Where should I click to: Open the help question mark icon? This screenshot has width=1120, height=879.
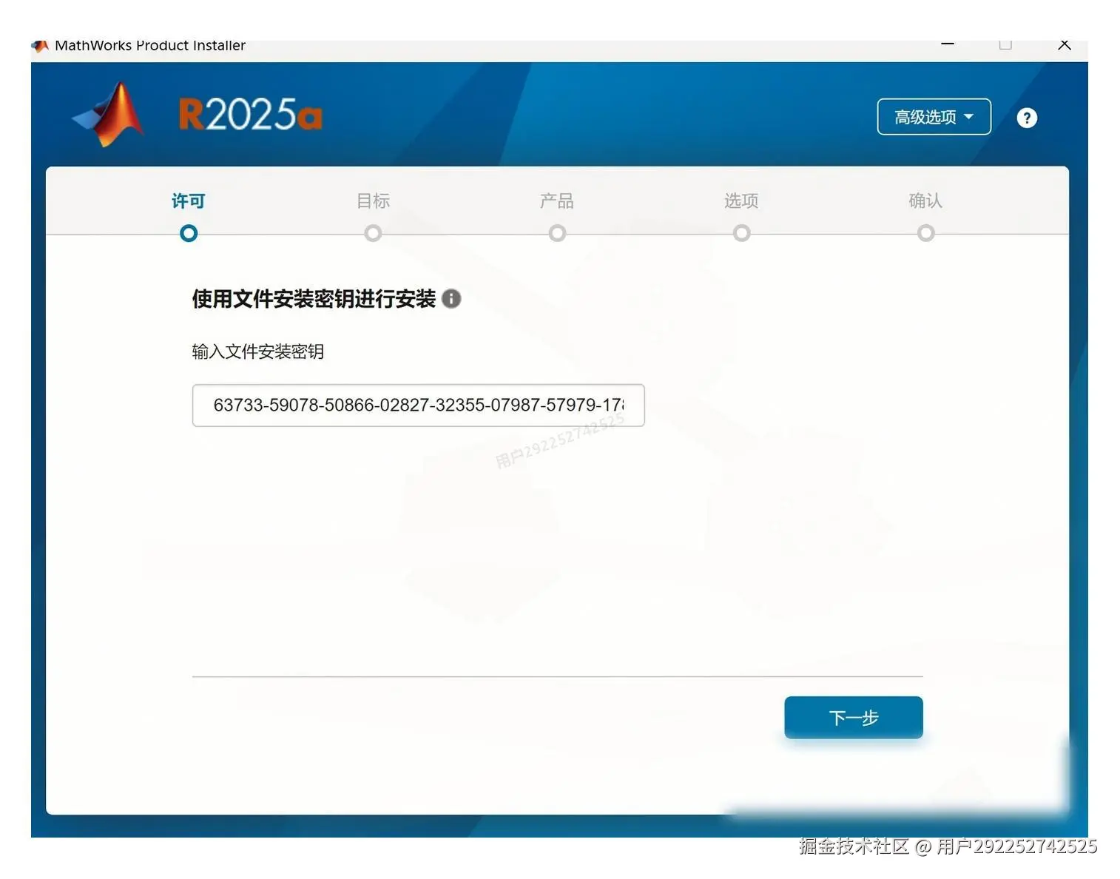(x=1026, y=117)
